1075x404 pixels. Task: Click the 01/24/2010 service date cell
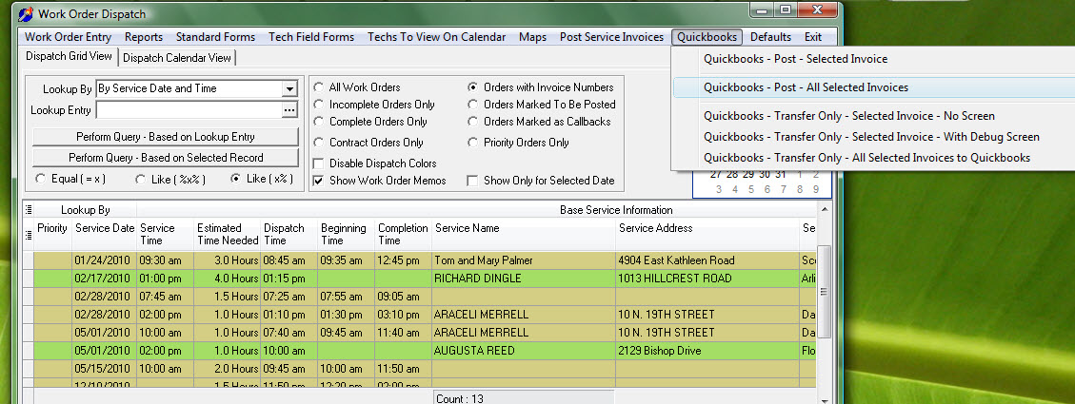pyautogui.click(x=105, y=260)
